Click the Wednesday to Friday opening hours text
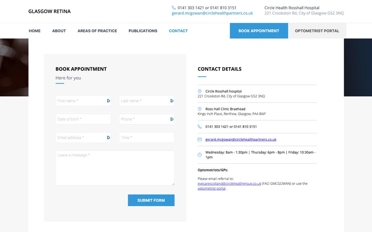This screenshot has height=232, width=372. click(260, 155)
